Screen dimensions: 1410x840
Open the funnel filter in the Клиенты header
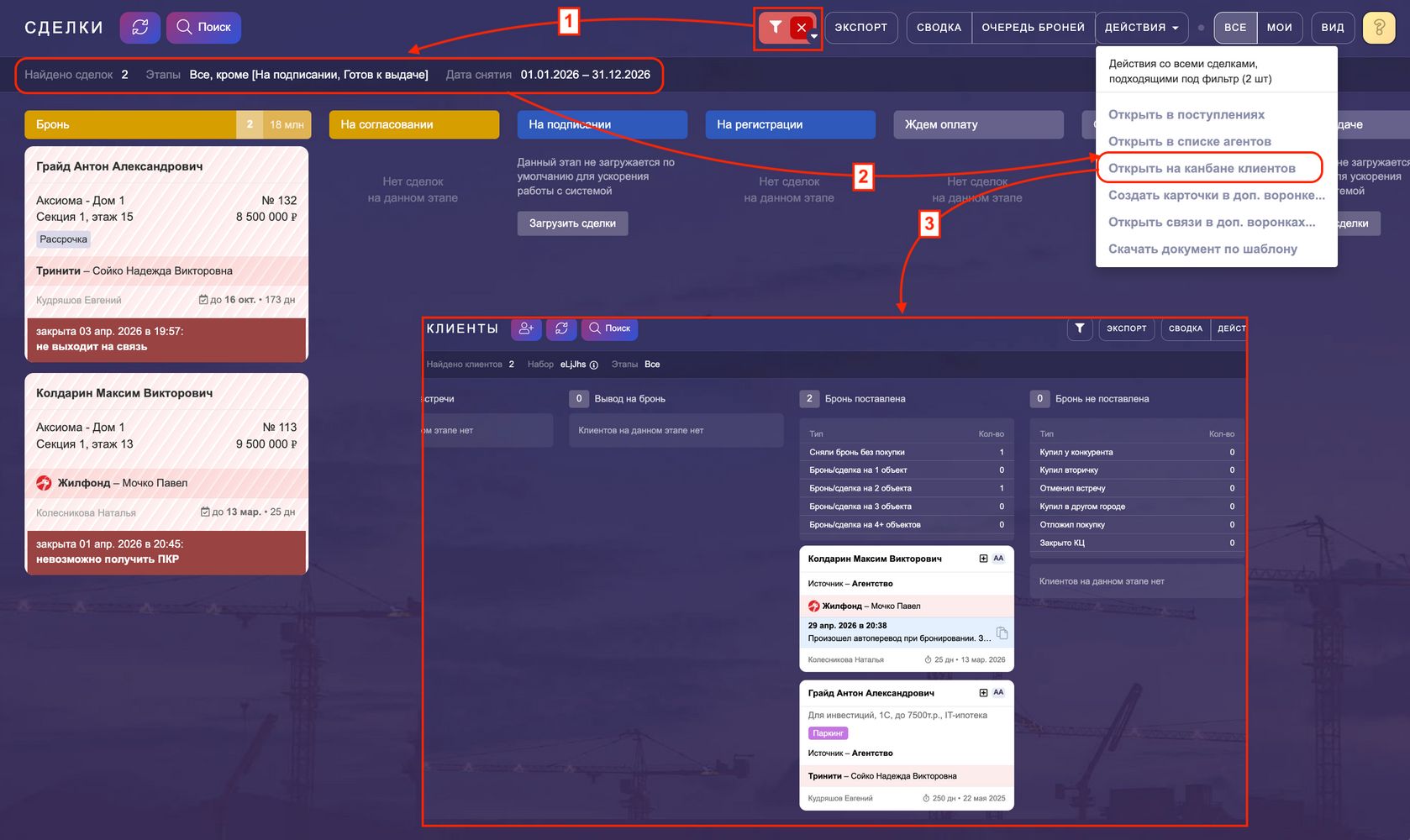point(1080,328)
